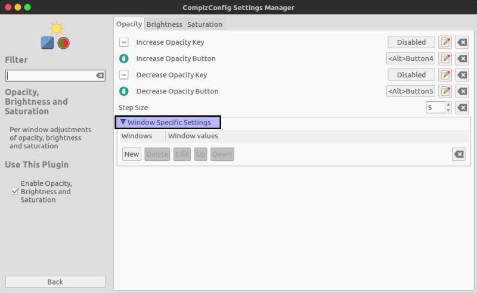Clear the Filter search field
Image resolution: width=477 pixels, height=293 pixels.
[x=100, y=76]
